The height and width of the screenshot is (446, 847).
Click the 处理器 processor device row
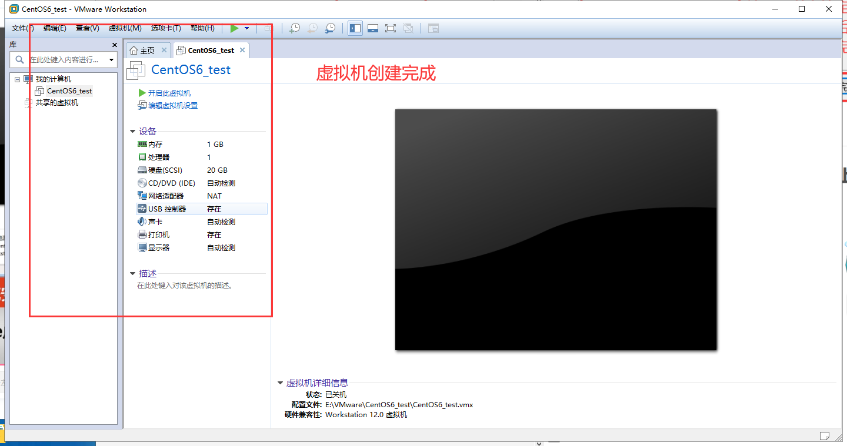(x=201, y=157)
